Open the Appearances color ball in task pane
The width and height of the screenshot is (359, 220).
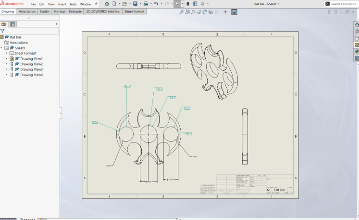(x=357, y=52)
